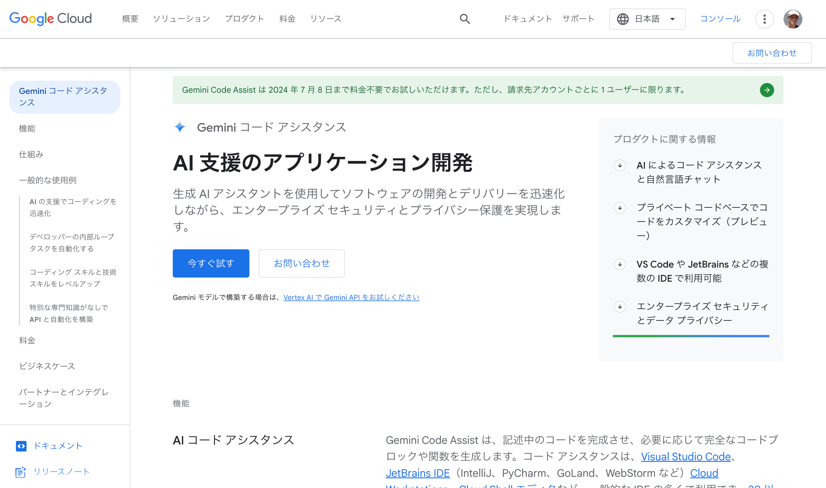
Task: Open 概要 in top navigation
Action: click(x=130, y=19)
